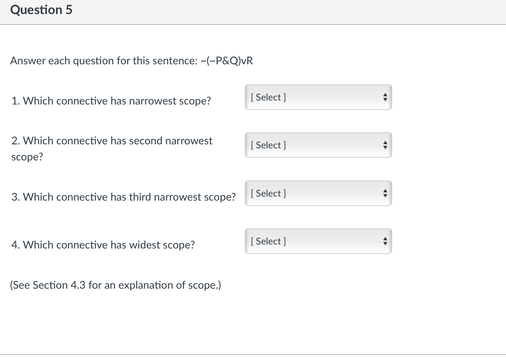Click the arrow on question 2 dropdown
Viewport: 506px width, 357px height.
(385, 145)
